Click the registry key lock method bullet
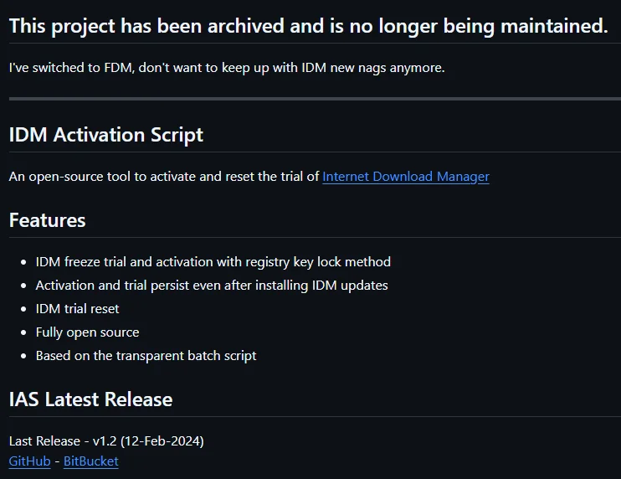621x479 pixels. (213, 262)
